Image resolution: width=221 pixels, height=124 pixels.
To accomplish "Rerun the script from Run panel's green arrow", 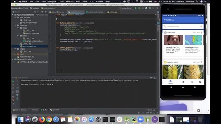I will 13,81.
